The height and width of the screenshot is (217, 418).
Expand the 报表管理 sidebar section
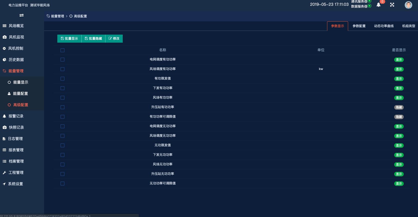click(16, 150)
